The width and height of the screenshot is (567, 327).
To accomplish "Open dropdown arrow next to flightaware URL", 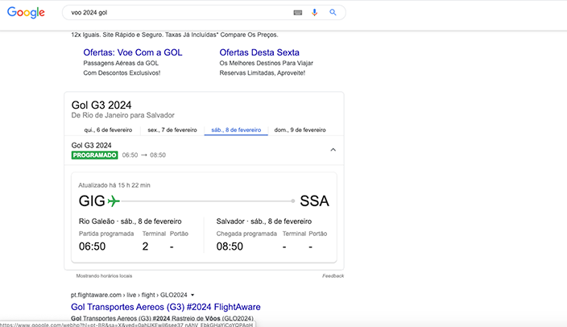I will click(x=192, y=295).
